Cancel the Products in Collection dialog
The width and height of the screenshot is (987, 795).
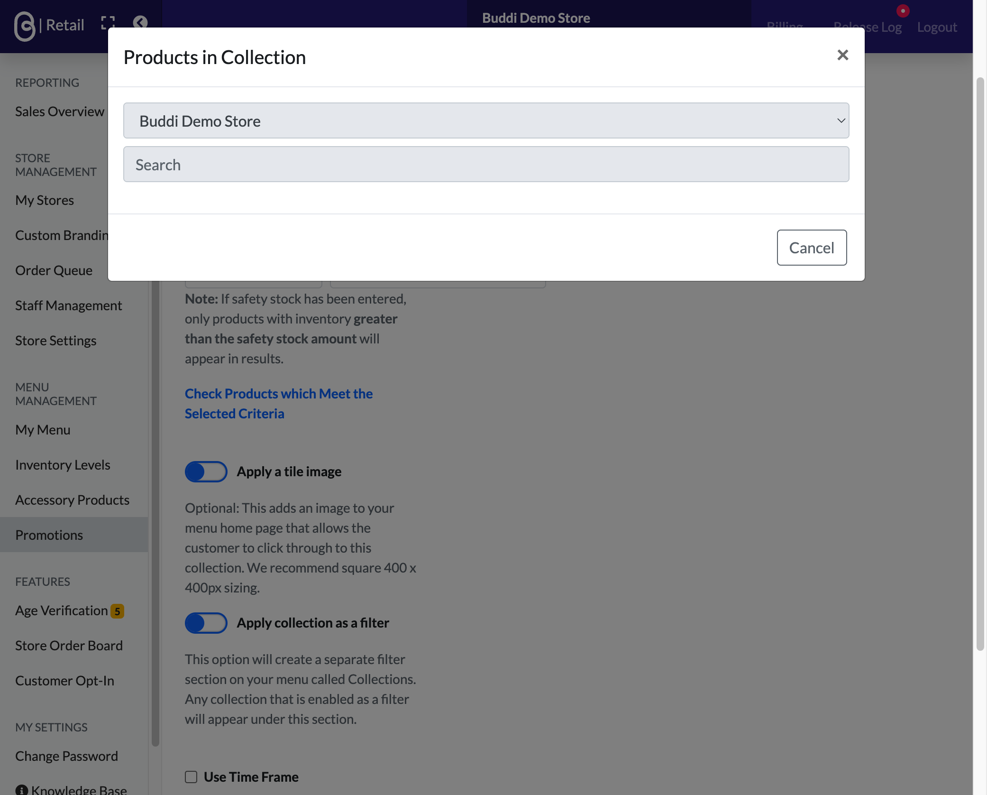pyautogui.click(x=812, y=248)
